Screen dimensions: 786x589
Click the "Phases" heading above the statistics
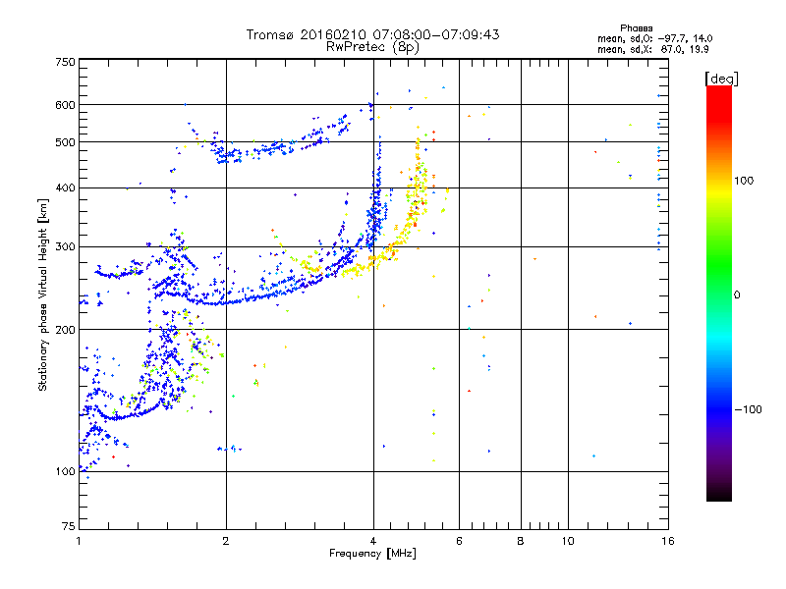[x=636, y=28]
